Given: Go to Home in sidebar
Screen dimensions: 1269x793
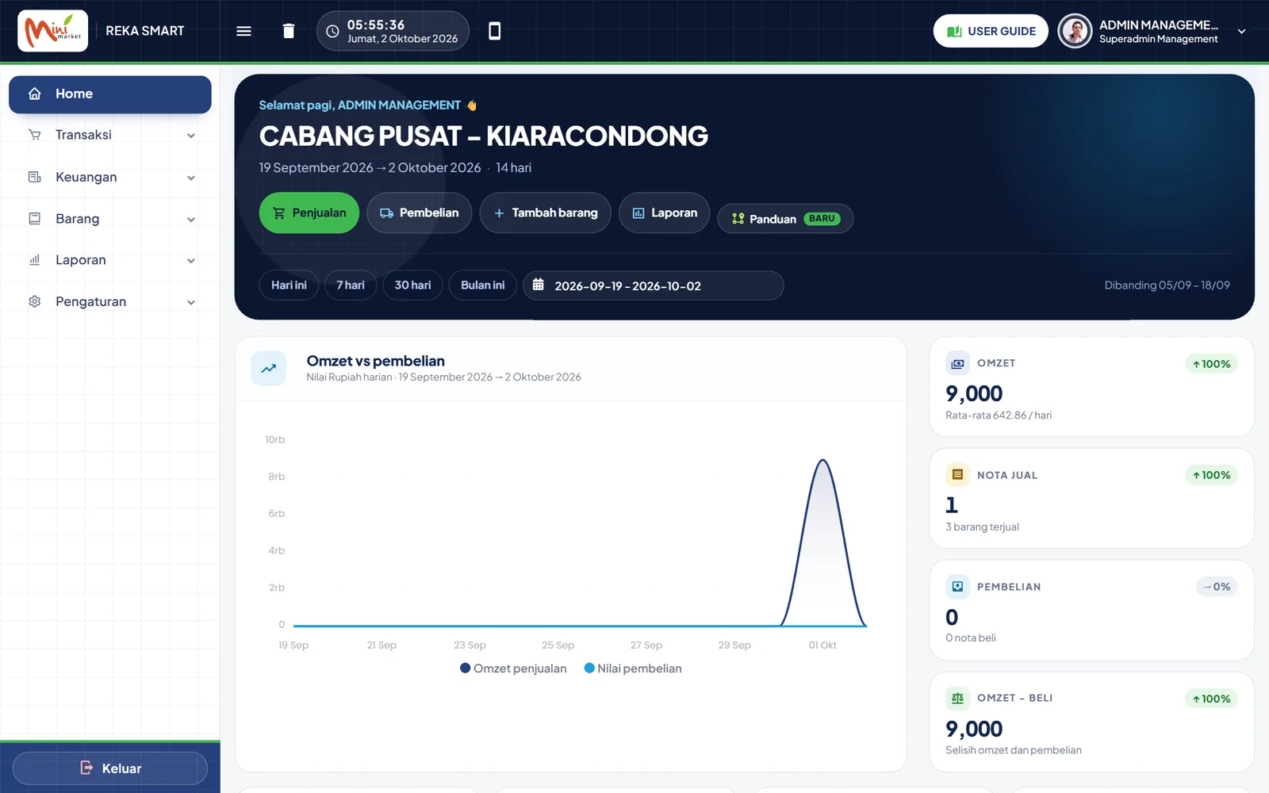Looking at the screenshot, I should pyautogui.click(x=110, y=94).
